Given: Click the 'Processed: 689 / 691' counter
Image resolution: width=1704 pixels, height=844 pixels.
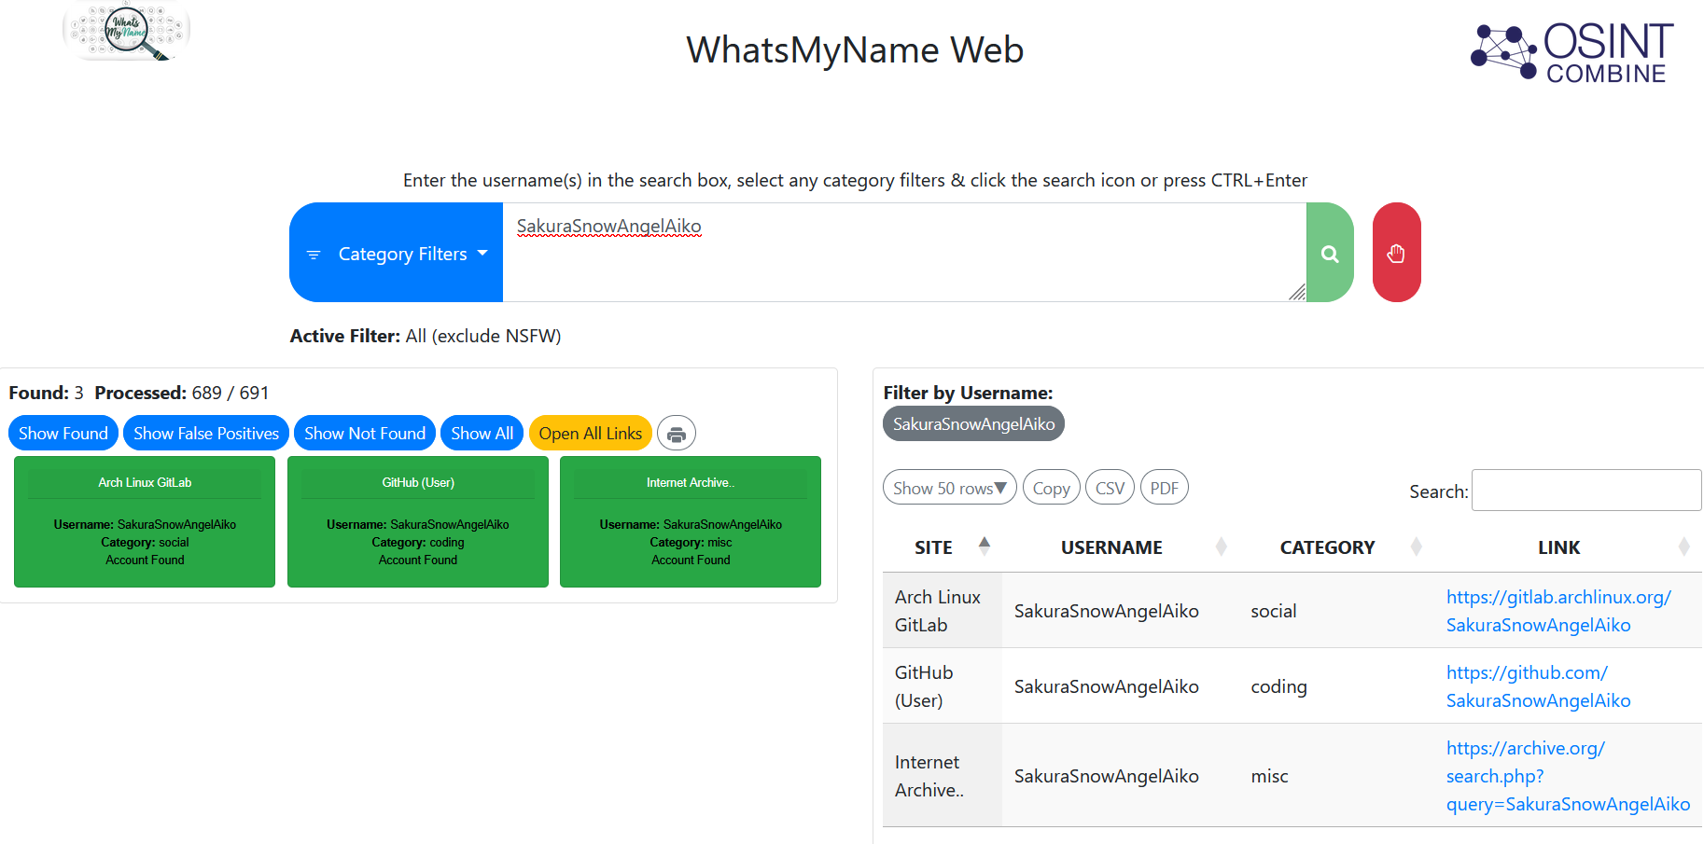Looking at the screenshot, I should tap(182, 394).
